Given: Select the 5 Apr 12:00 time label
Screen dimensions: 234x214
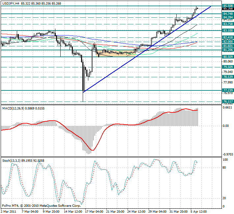Looking at the screenshot, I should click(199, 212).
